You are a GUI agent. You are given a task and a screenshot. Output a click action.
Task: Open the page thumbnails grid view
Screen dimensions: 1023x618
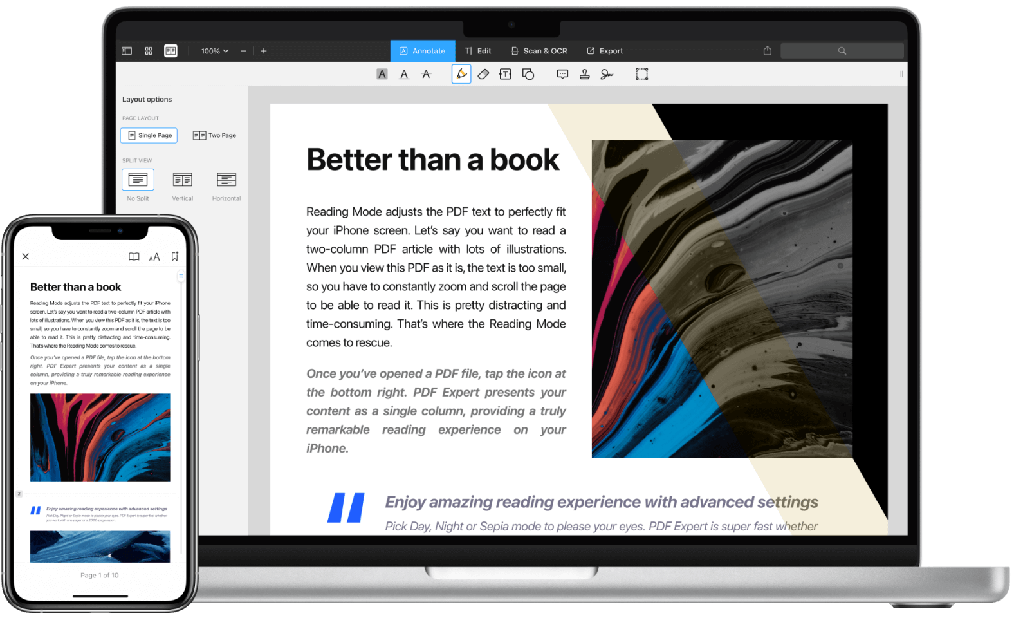pos(149,51)
